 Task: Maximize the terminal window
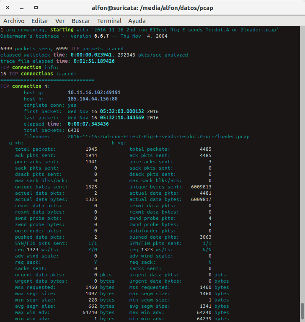36,8
